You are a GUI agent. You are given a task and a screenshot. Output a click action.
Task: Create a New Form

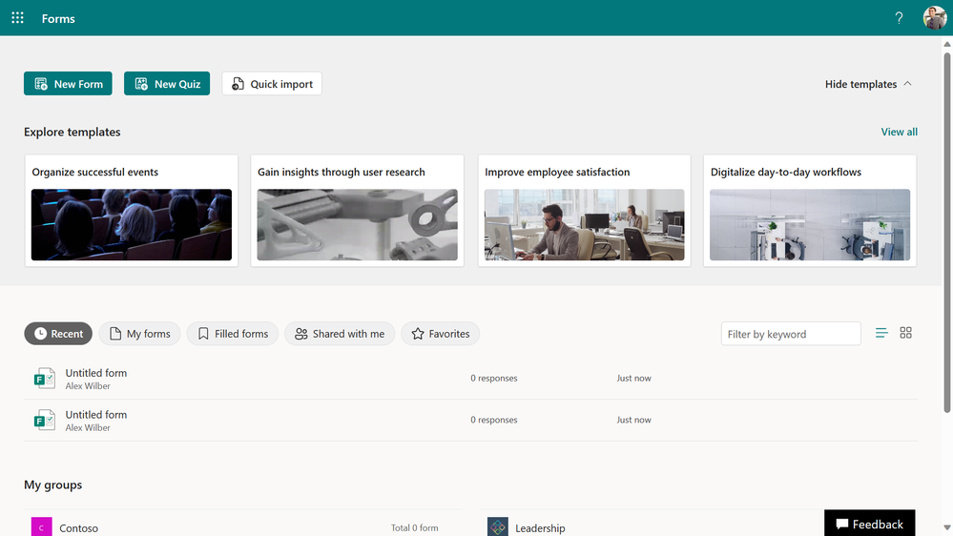(x=68, y=84)
